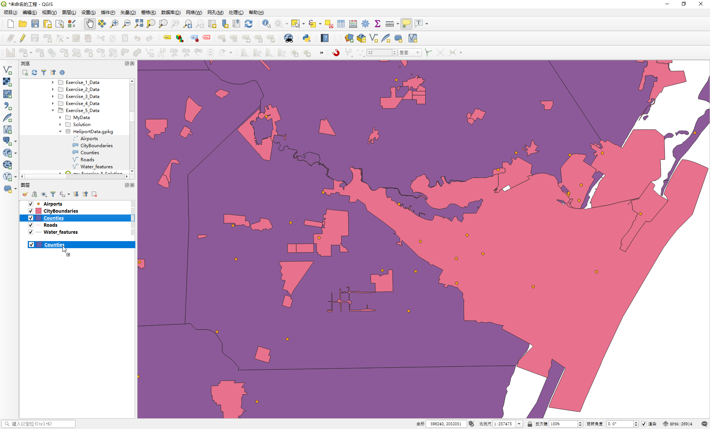The image size is (710, 429).
Task: Toggle the render checkbox in status bar
Action: click(644, 424)
